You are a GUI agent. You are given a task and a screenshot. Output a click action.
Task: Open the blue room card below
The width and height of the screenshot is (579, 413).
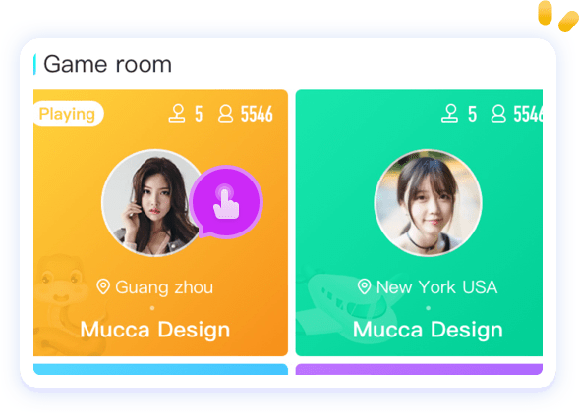160,369
